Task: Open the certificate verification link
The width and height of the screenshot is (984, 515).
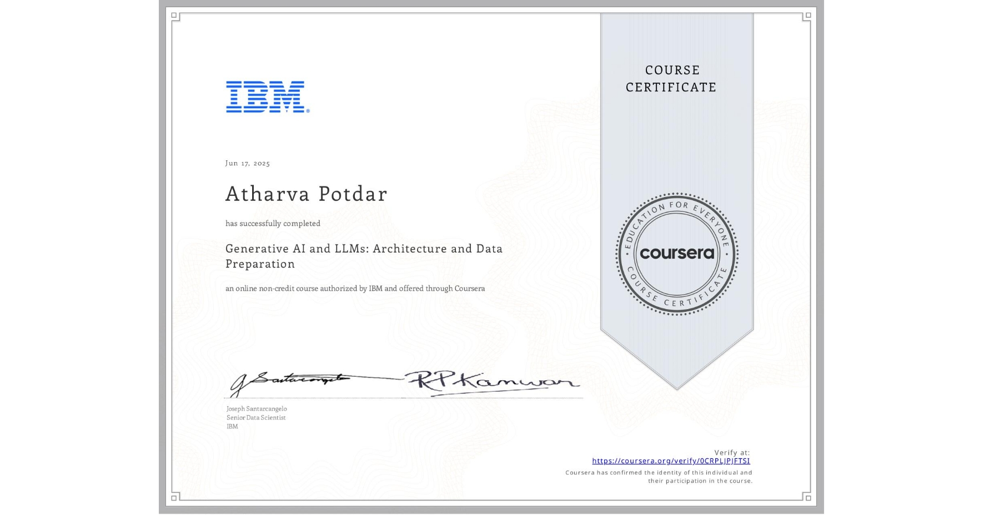Action: point(671,461)
